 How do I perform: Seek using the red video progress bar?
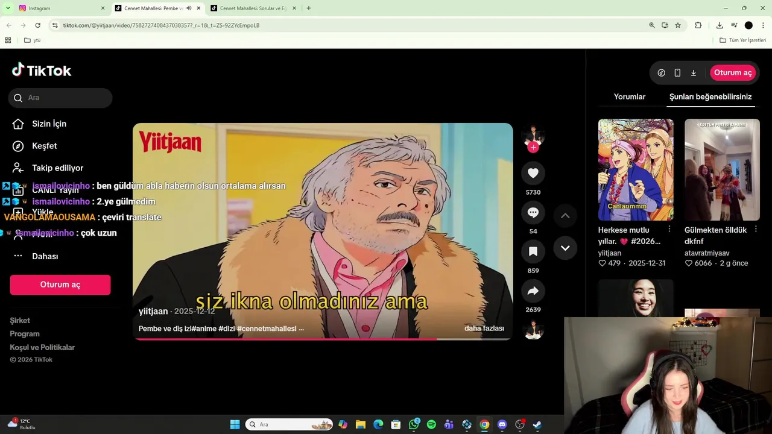(x=323, y=339)
